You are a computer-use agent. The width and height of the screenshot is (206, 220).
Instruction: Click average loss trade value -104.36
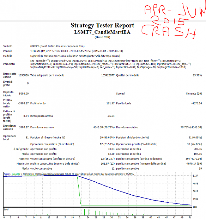click(x=197, y=154)
